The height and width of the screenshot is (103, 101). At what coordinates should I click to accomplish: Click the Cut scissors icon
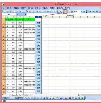pos(34,11)
